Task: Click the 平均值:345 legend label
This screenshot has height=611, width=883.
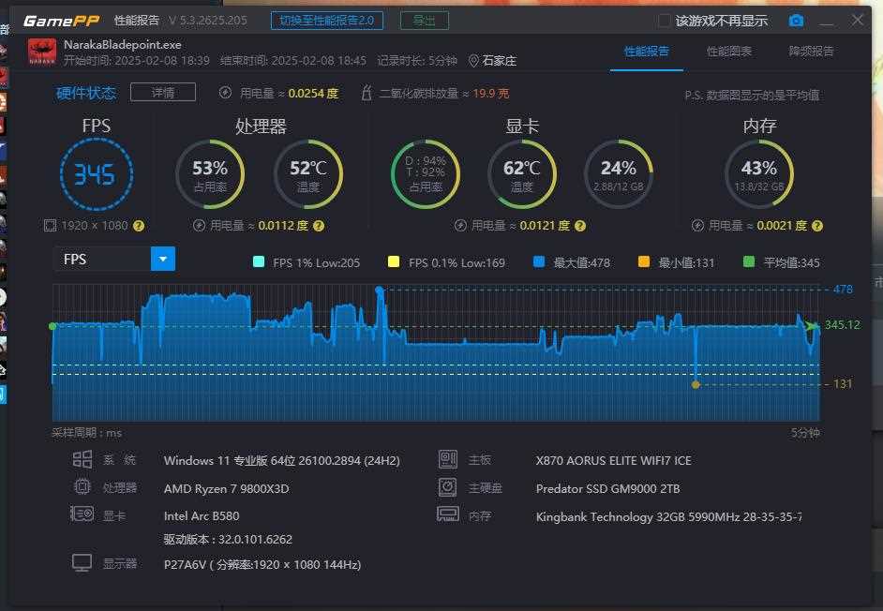Action: [x=792, y=262]
